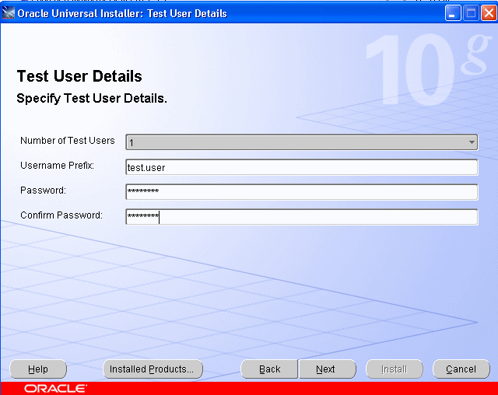Click the 'Test User Details' heading

click(x=79, y=76)
